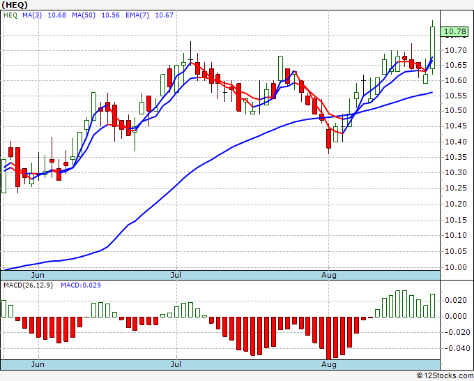Select the EMA(7) legend label
474x381 pixels.
[x=137, y=15]
